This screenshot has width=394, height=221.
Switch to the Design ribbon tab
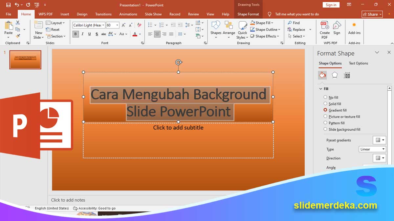point(82,14)
